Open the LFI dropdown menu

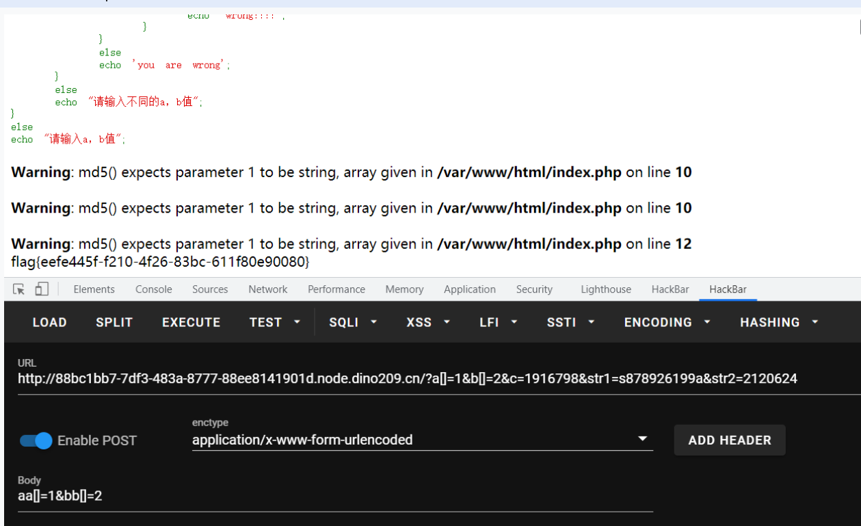click(x=499, y=322)
